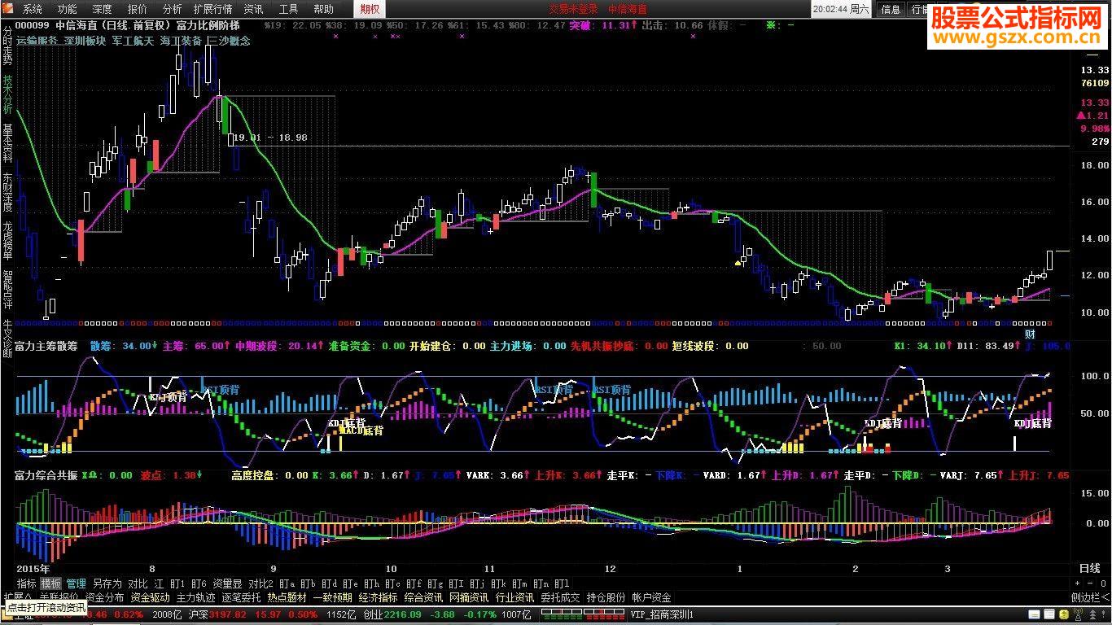Image resolution: width=1112 pixels, height=625 pixels.
Task: Open the 龙虎榜单 sidebar tab
Action: [7, 241]
